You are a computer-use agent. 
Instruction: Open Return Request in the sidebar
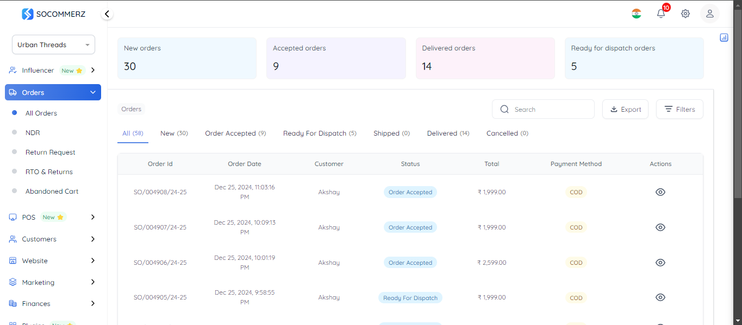click(x=50, y=152)
